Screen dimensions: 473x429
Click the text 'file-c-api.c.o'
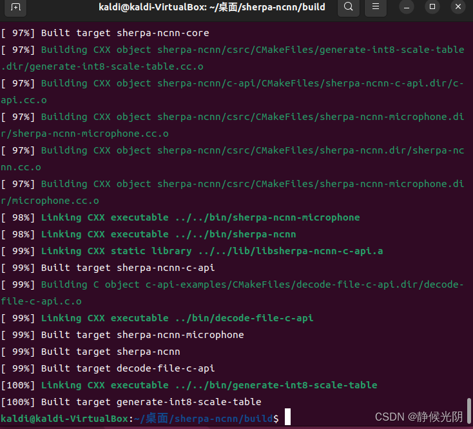pos(41,301)
